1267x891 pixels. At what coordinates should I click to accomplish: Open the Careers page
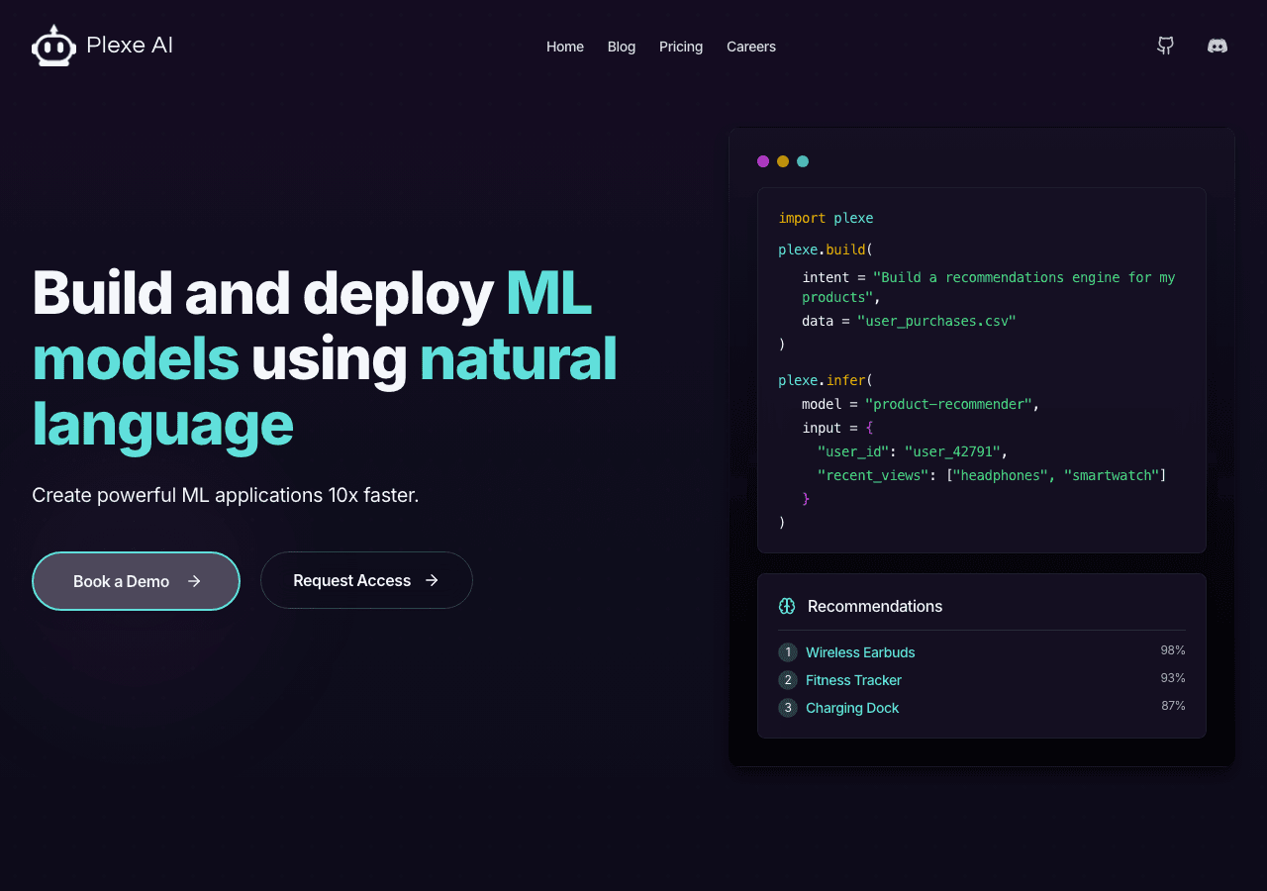751,47
